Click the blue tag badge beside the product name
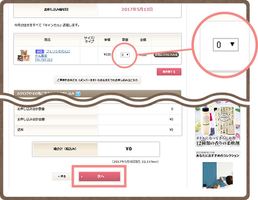Image resolution: width=258 pixels, height=200 pixels. [x=40, y=52]
